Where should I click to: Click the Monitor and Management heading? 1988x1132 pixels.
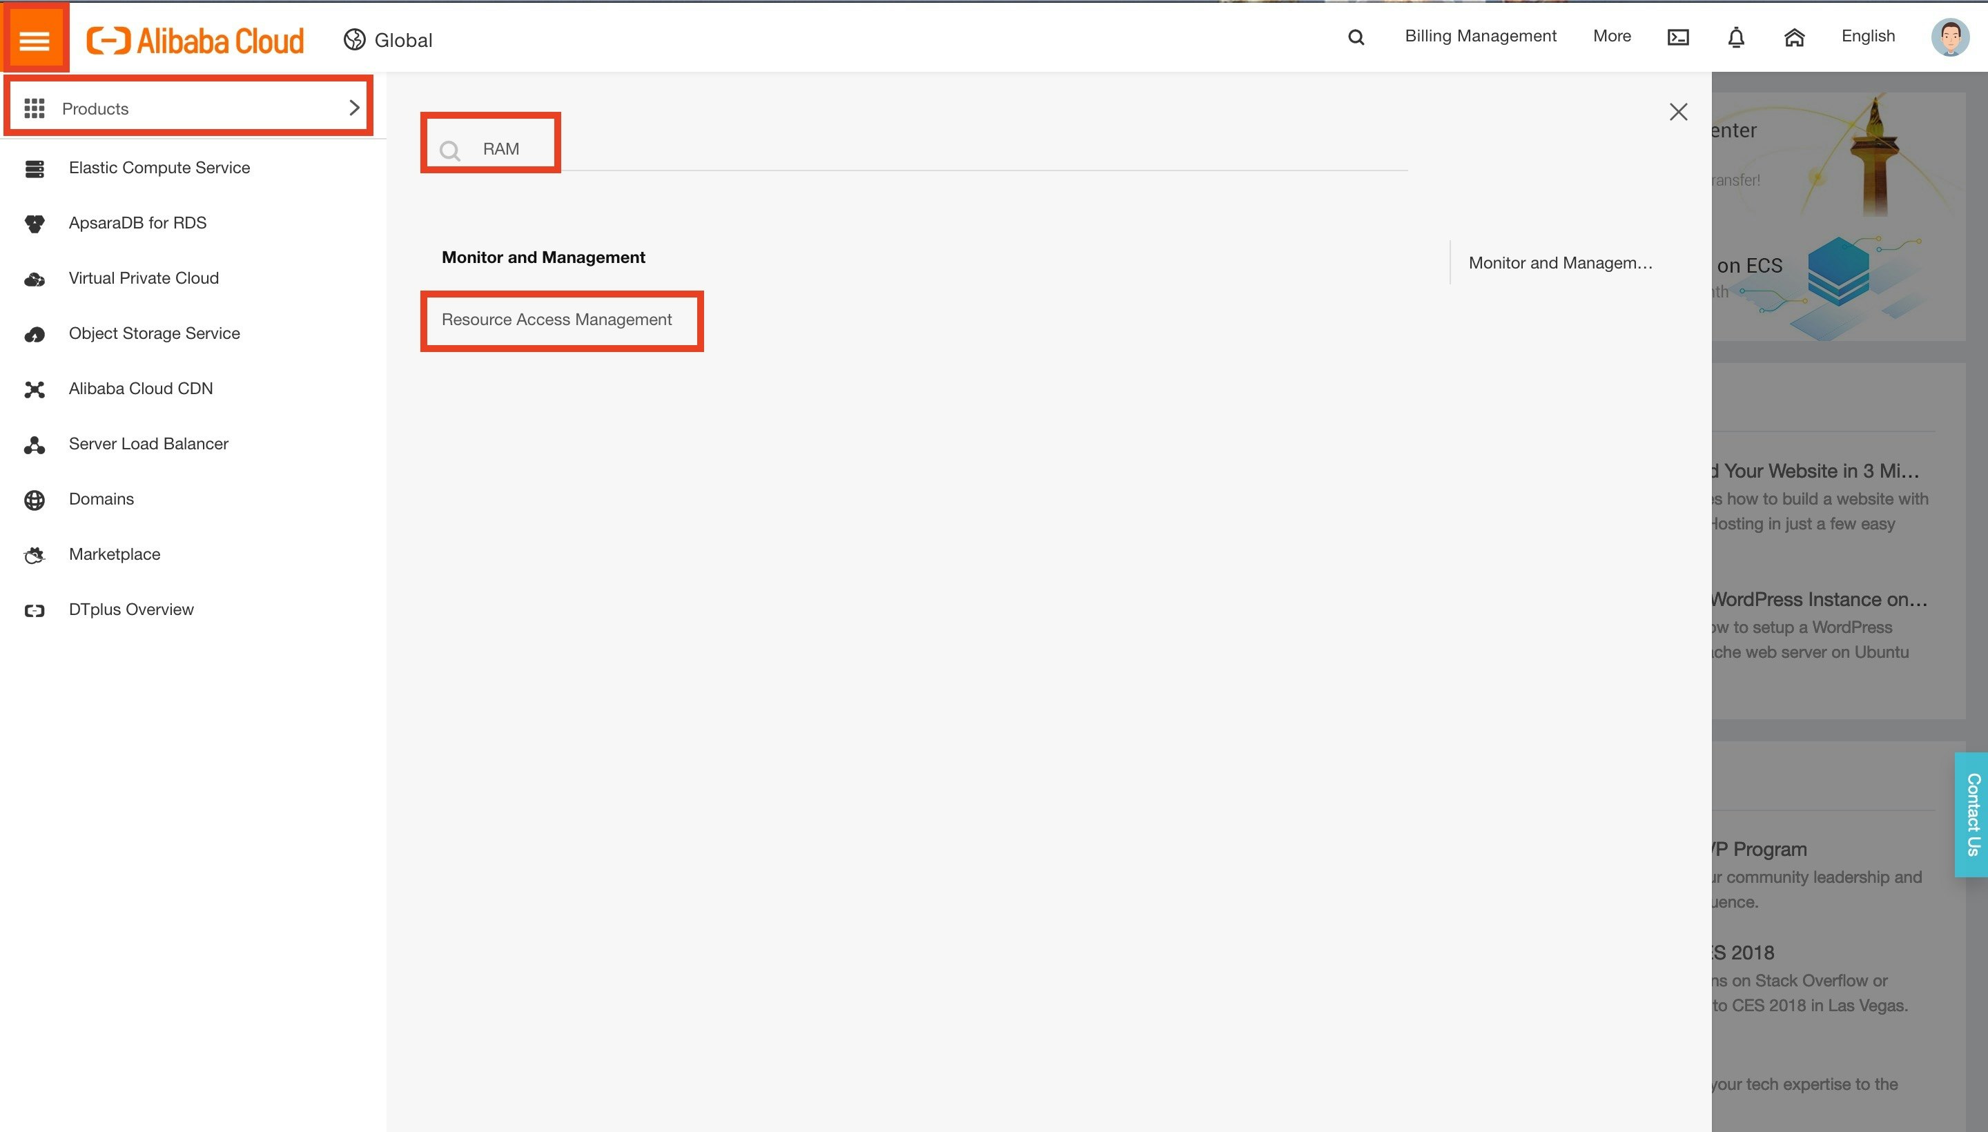click(x=543, y=257)
